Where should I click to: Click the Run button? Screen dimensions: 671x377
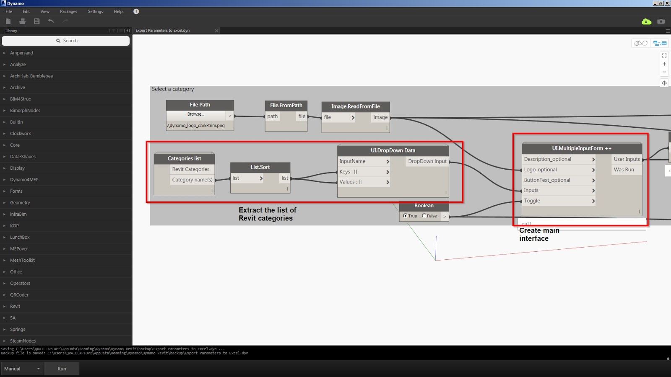tap(62, 369)
